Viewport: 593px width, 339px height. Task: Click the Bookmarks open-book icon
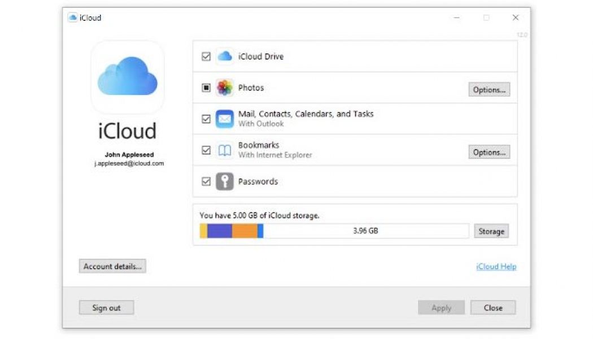(225, 149)
